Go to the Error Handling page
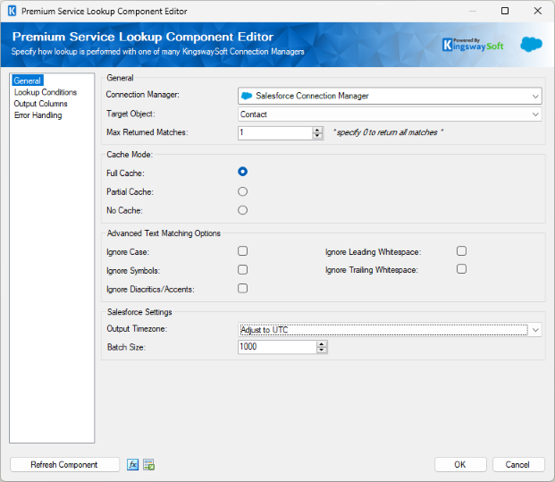Viewport: 555px width, 482px height. tap(38, 115)
